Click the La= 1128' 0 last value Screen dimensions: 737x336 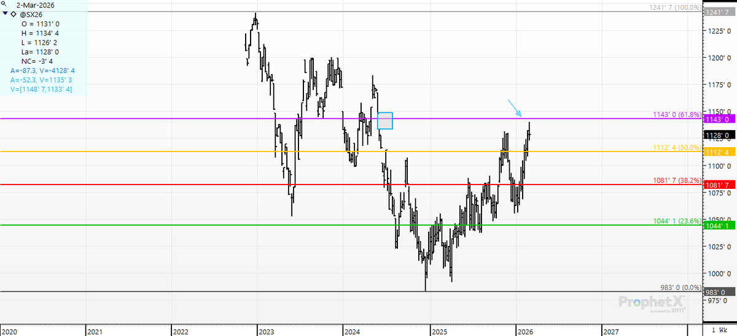click(41, 52)
